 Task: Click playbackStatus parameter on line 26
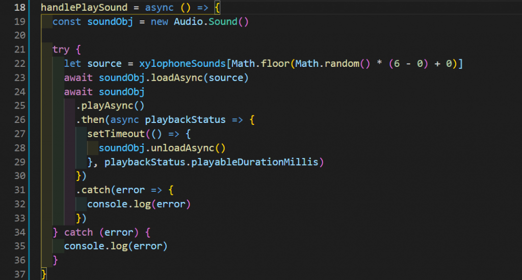click(x=185, y=120)
